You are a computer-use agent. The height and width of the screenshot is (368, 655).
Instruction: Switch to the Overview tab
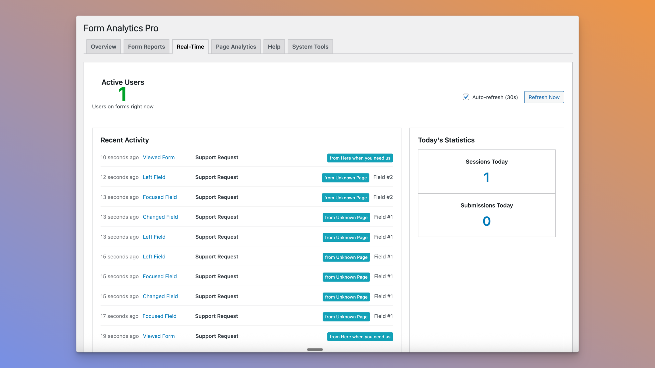pos(103,47)
